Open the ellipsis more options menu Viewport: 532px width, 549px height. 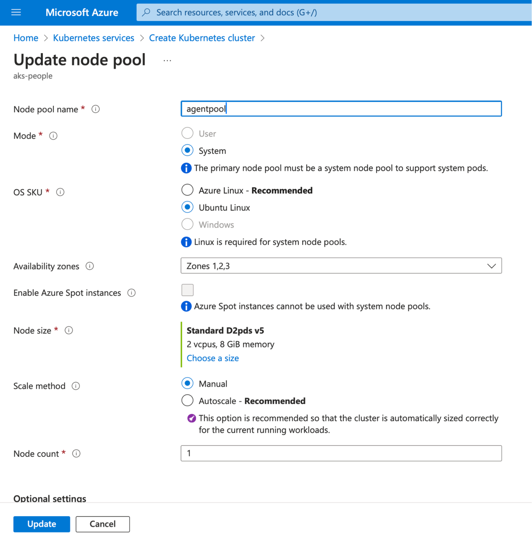[167, 61]
